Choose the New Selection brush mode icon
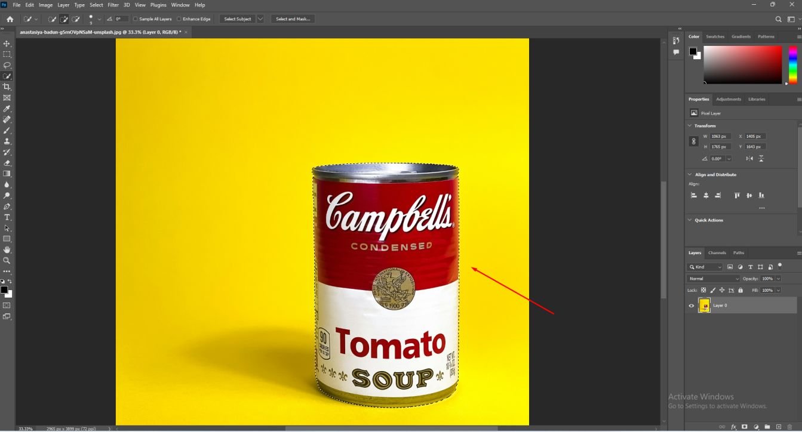This screenshot has width=802, height=432. pyautogui.click(x=52, y=19)
